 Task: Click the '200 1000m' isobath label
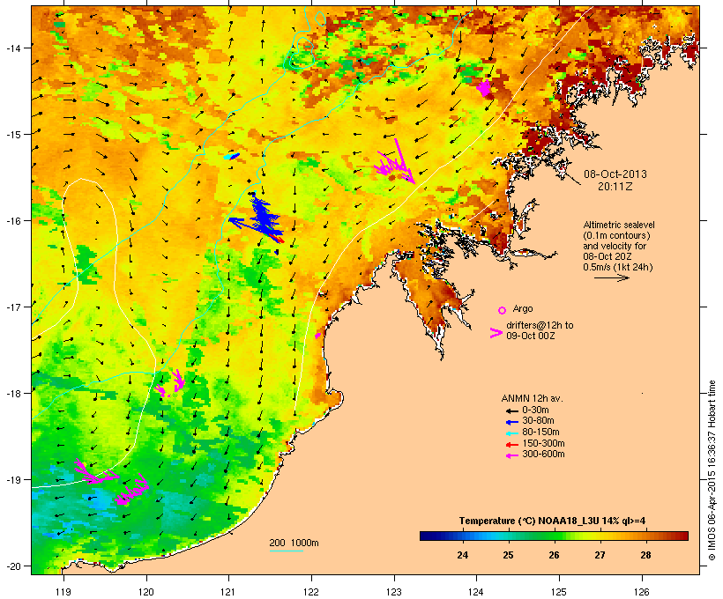(x=294, y=543)
